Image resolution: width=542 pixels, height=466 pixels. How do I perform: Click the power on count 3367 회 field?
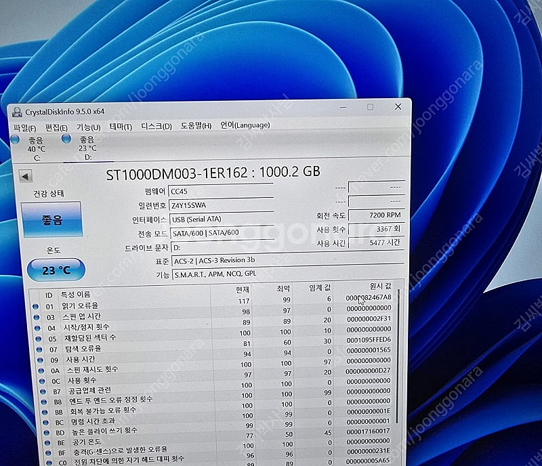point(377,229)
